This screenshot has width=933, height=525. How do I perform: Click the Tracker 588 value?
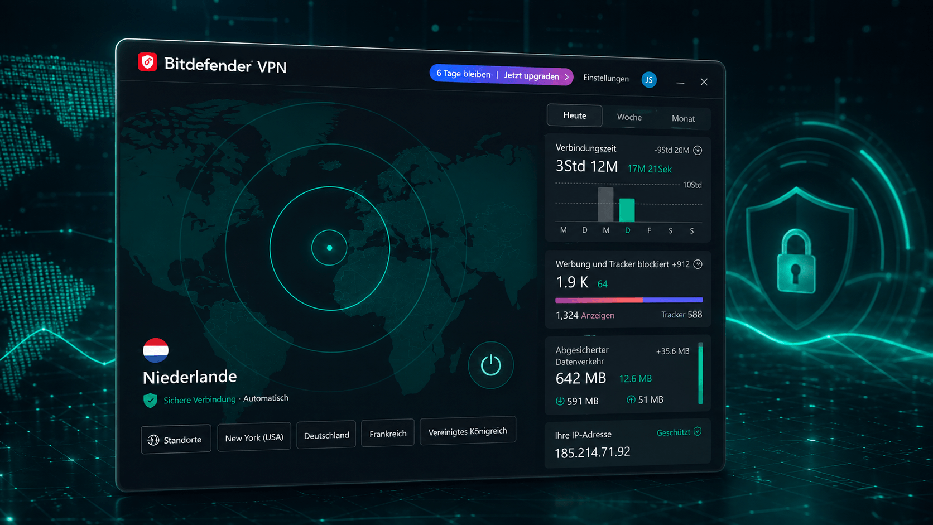point(682,315)
